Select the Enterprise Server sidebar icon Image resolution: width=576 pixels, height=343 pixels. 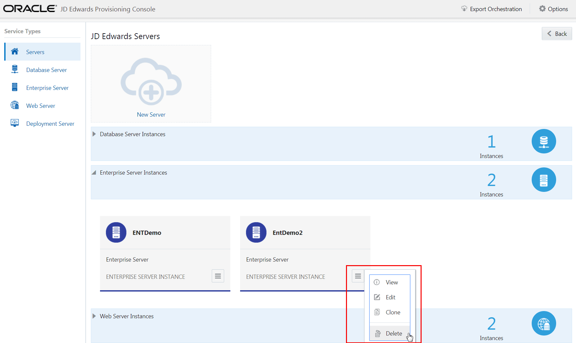(15, 87)
